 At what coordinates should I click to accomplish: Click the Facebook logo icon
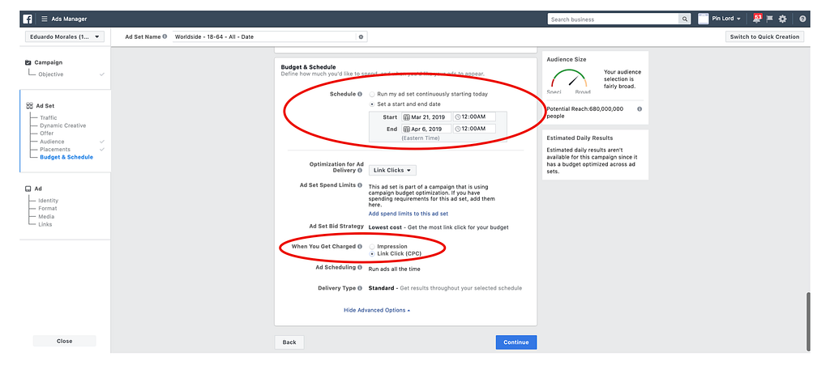click(x=28, y=19)
